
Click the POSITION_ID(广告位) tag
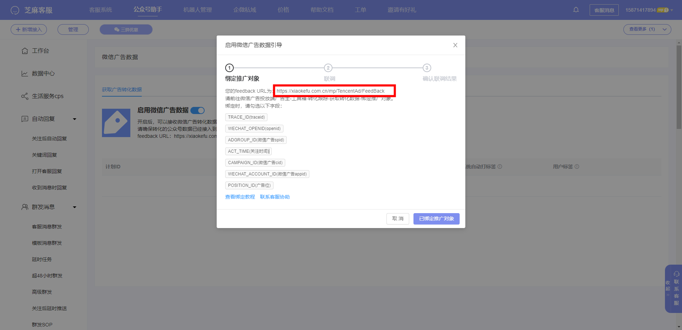coord(249,185)
